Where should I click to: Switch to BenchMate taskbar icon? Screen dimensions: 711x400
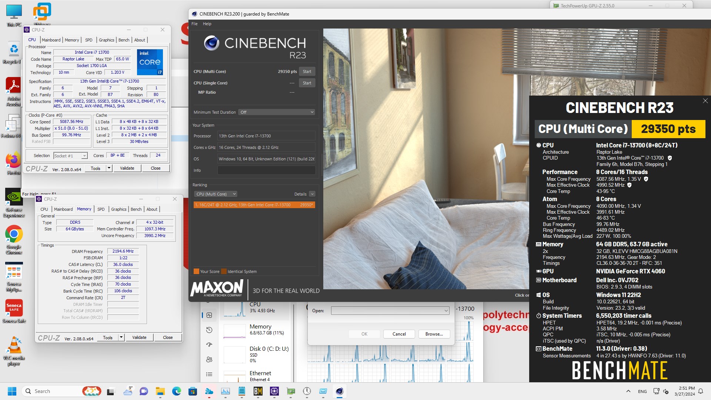258,391
